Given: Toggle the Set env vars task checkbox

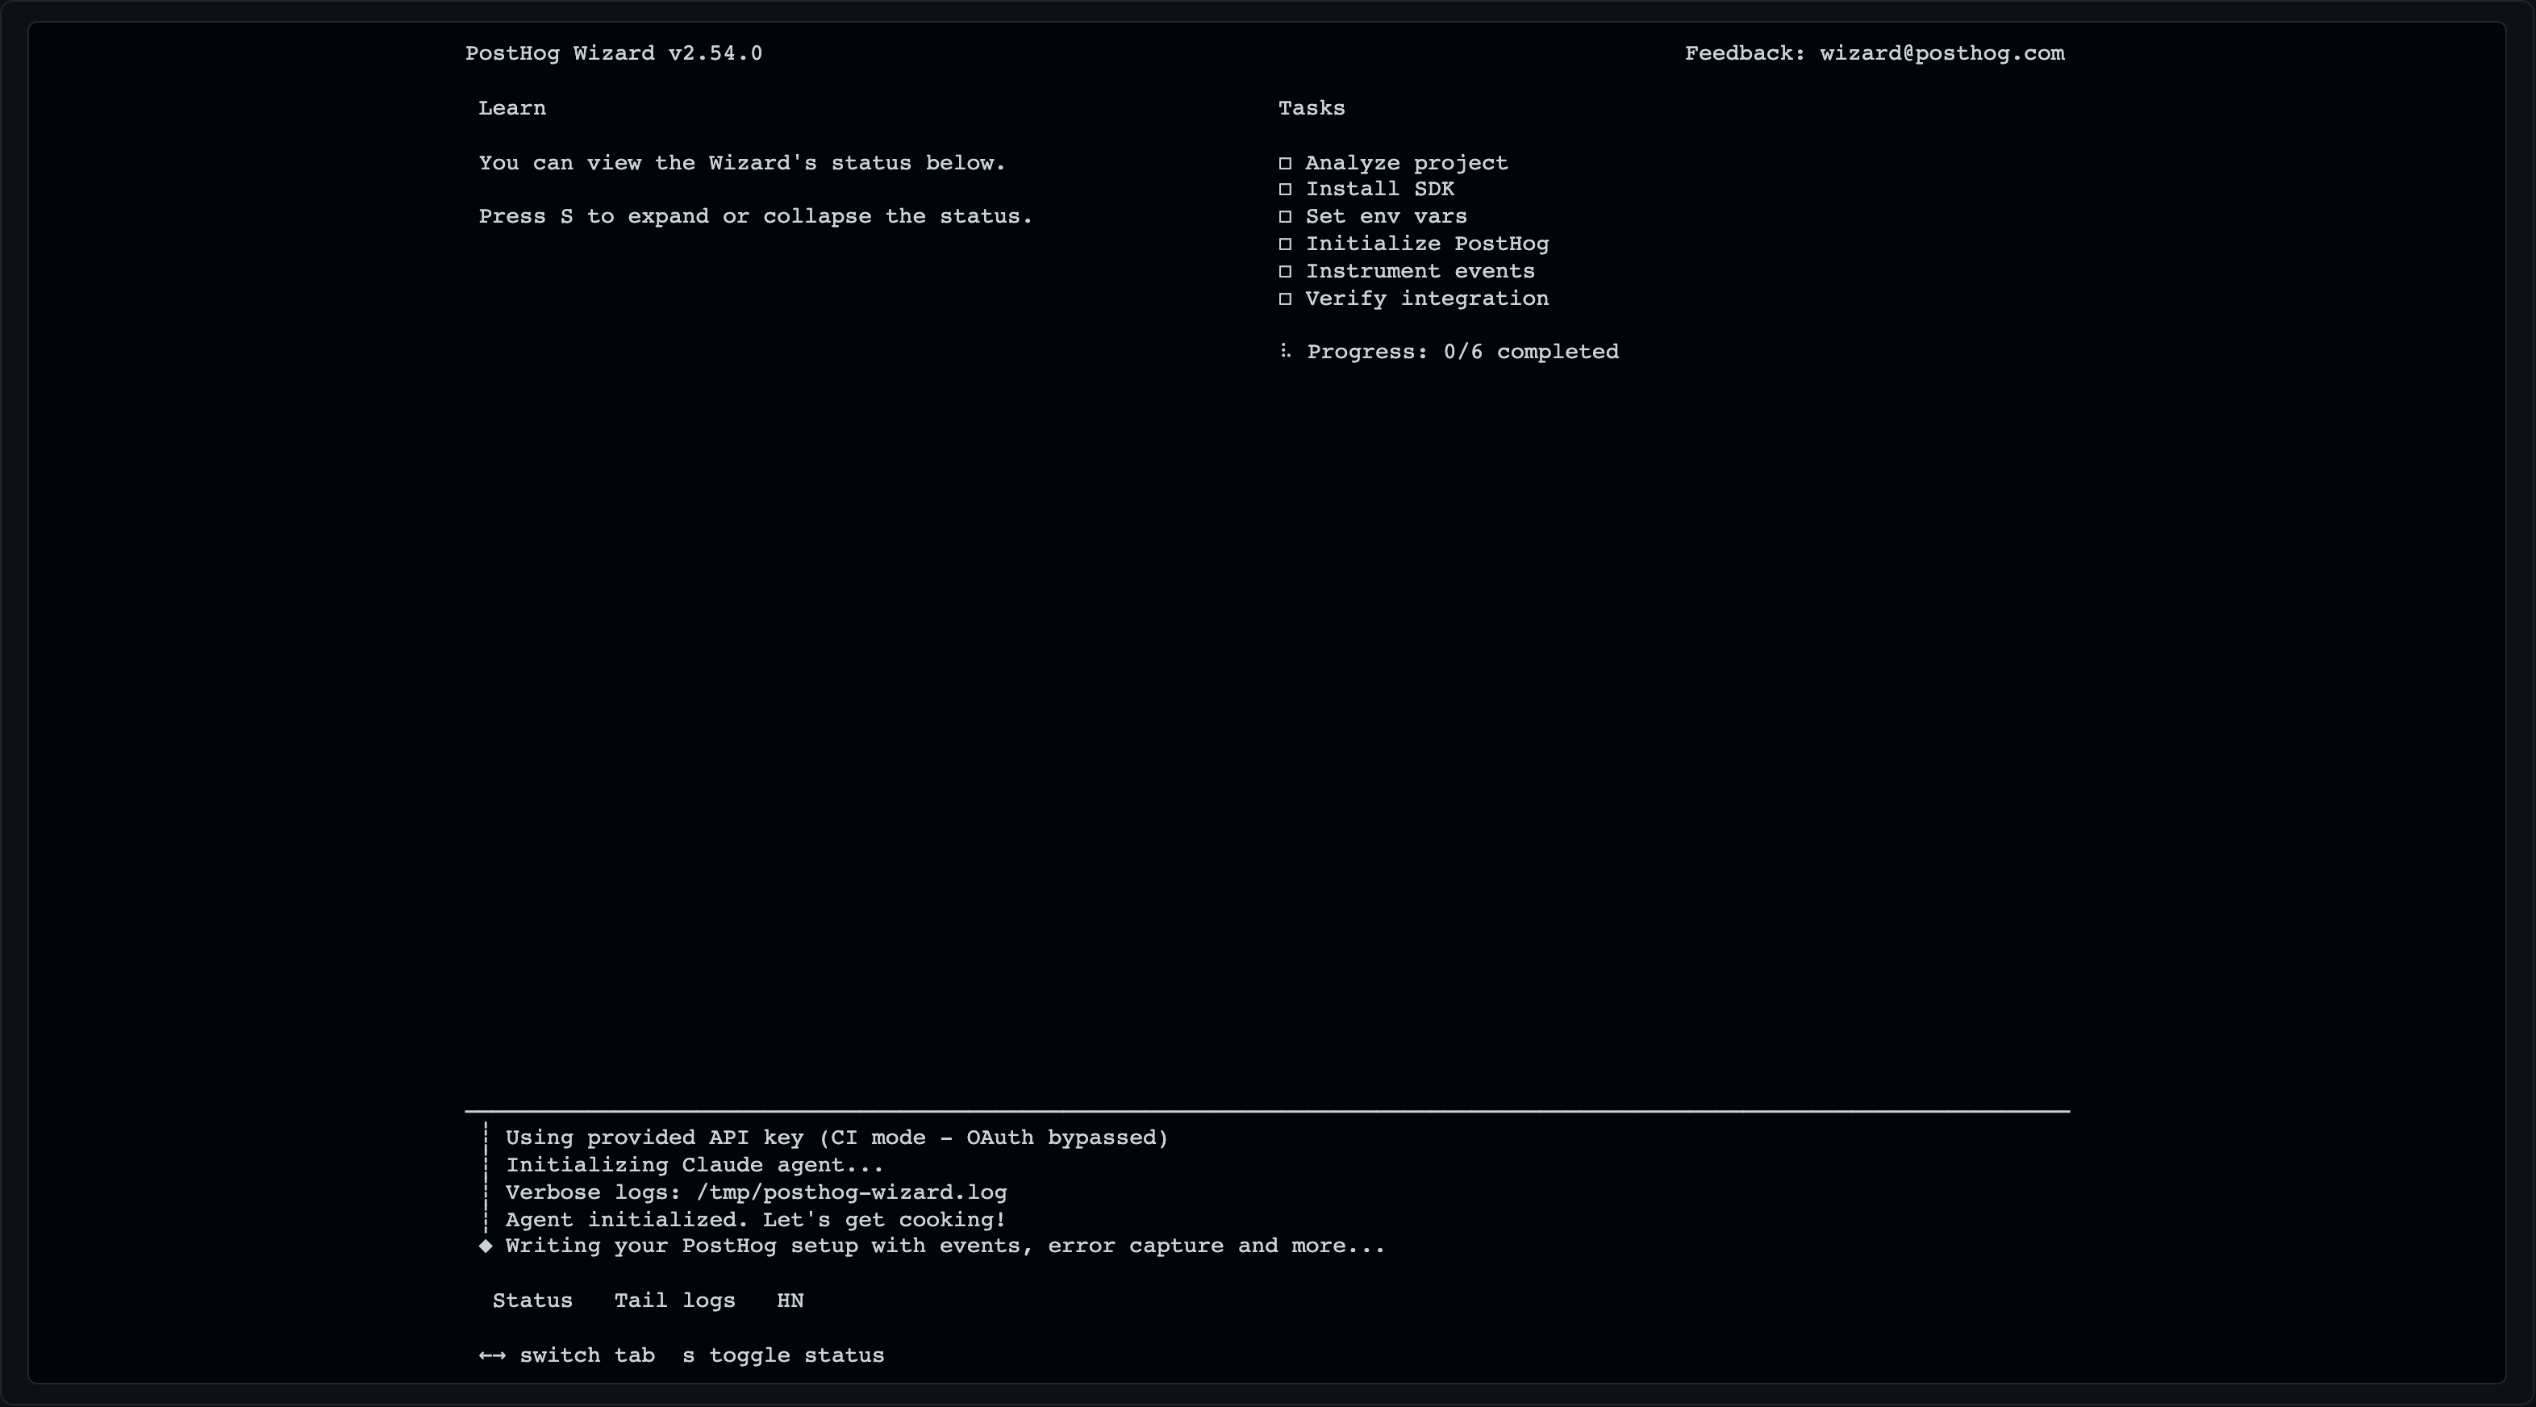Looking at the screenshot, I should 1285,216.
